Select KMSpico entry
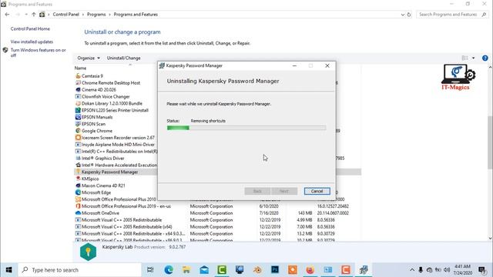Screen dimensions: 493x277 pyautogui.click(x=90, y=179)
